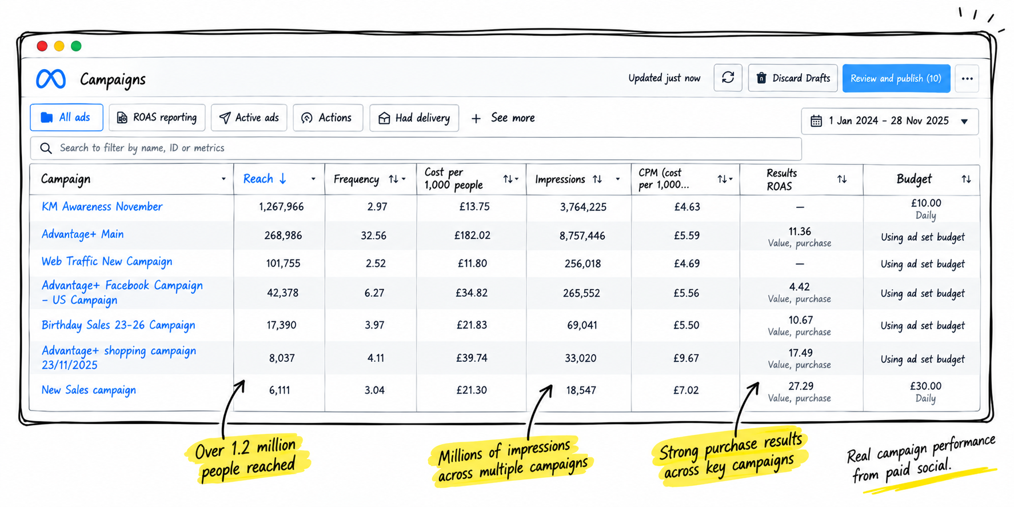Viewport: 1014px width, 507px height.
Task: Open the CPM column dropdown caret
Action: coord(730,179)
